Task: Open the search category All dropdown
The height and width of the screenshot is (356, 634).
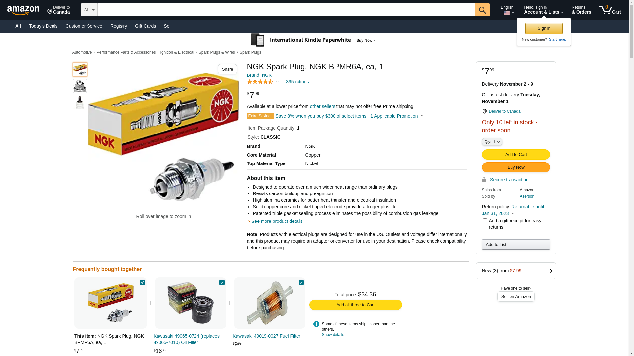Action: point(89,10)
